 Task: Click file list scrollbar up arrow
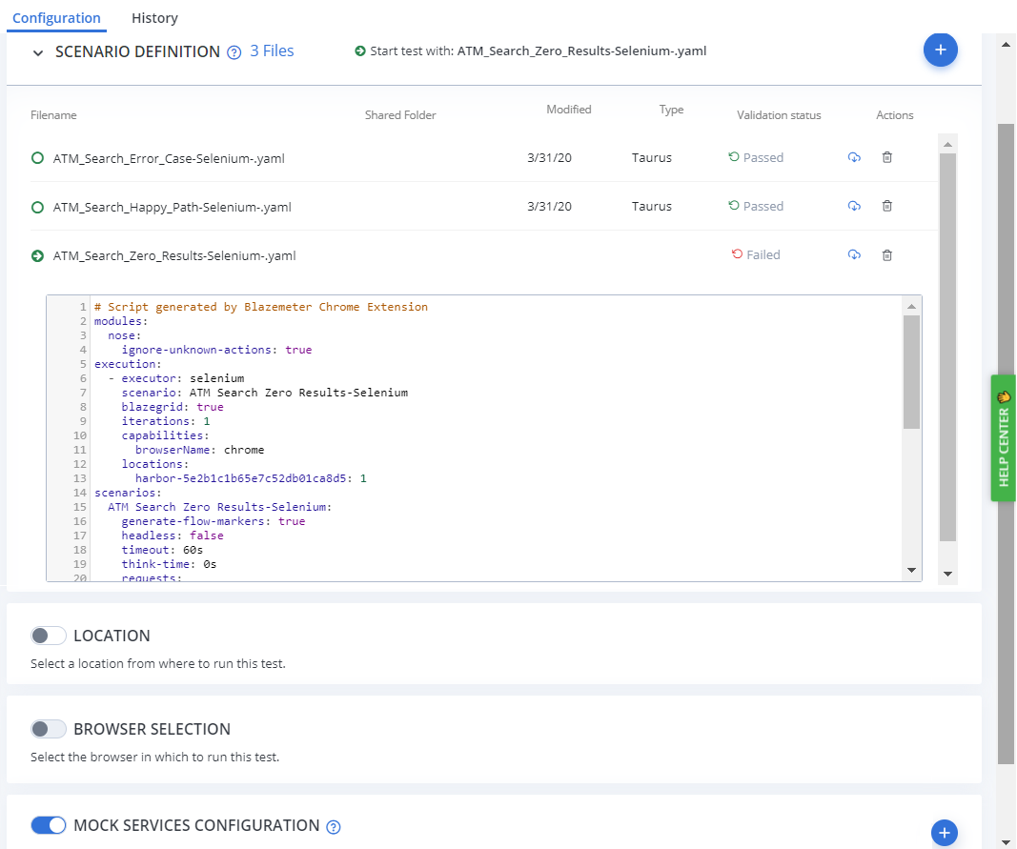click(947, 144)
